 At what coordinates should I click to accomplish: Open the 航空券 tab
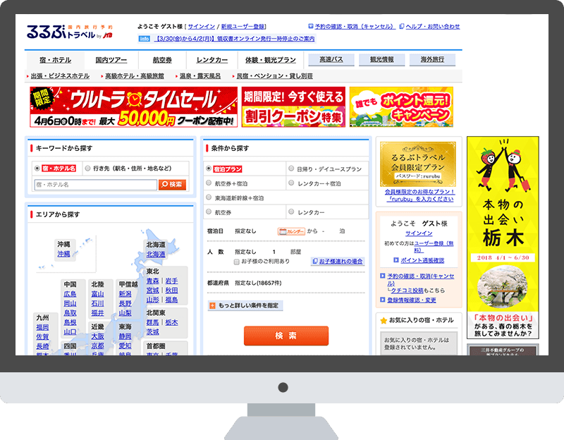[x=162, y=60]
